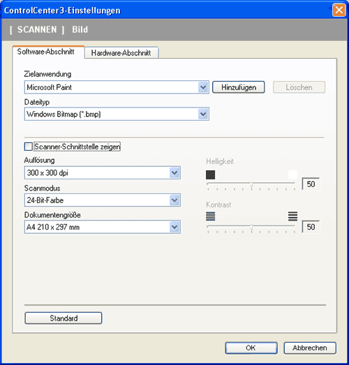349x365 pixels.
Task: Expand the Dokumentengröße dropdown
Action: point(174,227)
